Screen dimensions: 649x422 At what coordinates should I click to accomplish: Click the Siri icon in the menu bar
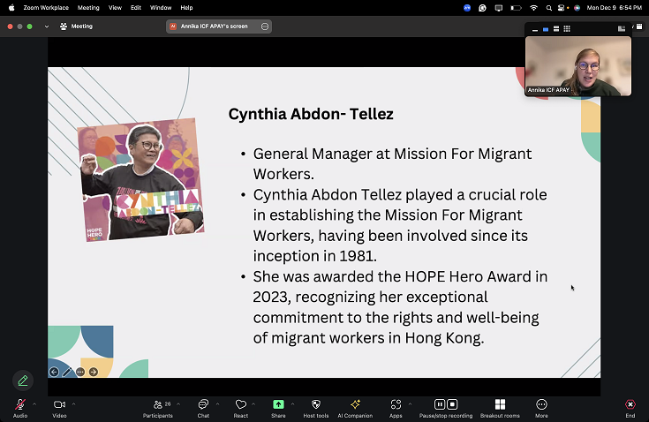tap(577, 8)
